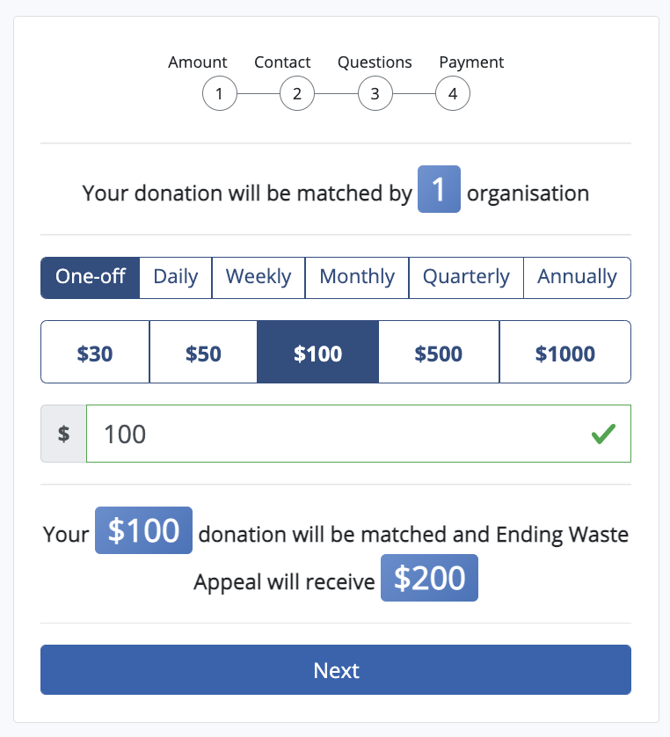Image resolution: width=670 pixels, height=737 pixels.
Task: Click the dollar sign prefix box
Action: (x=63, y=434)
